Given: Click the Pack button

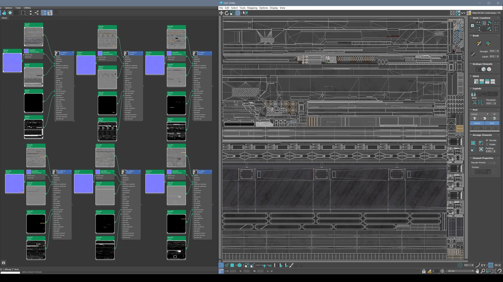Looking at the screenshot, I should (x=492, y=123).
